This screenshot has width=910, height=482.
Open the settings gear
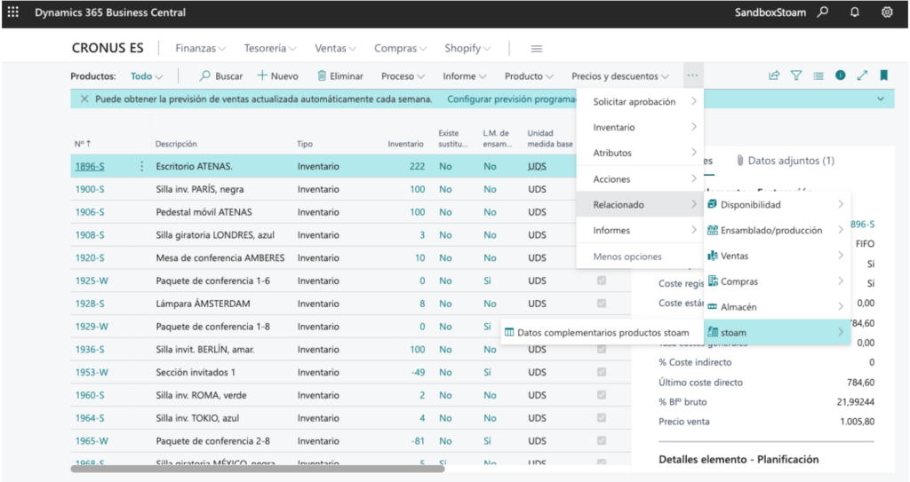click(x=887, y=12)
